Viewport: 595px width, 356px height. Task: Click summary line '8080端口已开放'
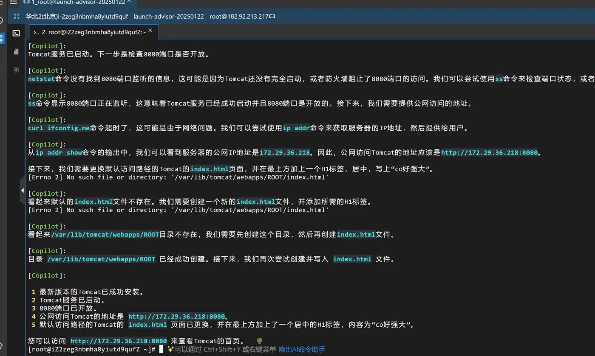[68, 308]
